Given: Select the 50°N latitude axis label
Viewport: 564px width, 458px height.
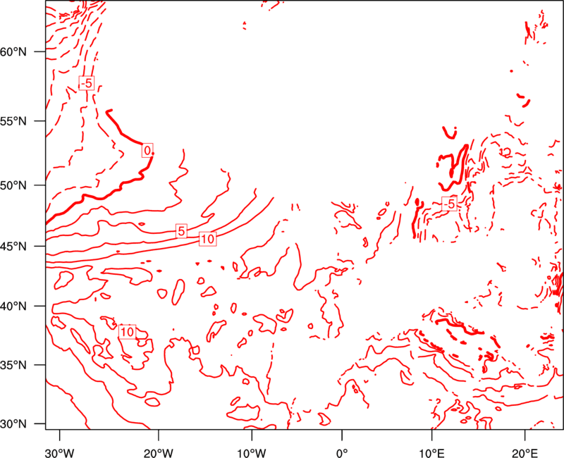Looking at the screenshot, I should tap(13, 185).
